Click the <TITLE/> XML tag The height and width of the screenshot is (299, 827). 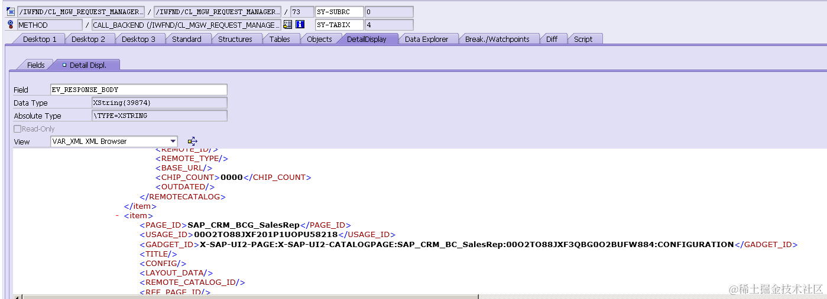[x=158, y=254]
